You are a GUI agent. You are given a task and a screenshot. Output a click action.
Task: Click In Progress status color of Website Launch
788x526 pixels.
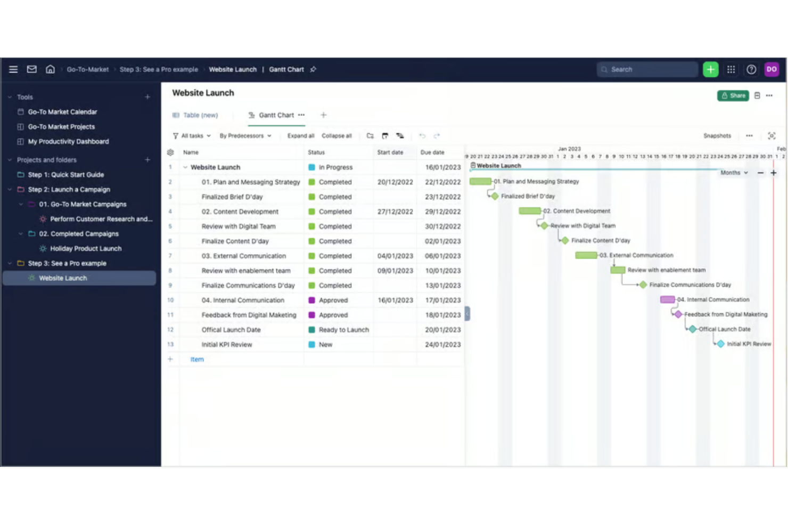click(312, 167)
